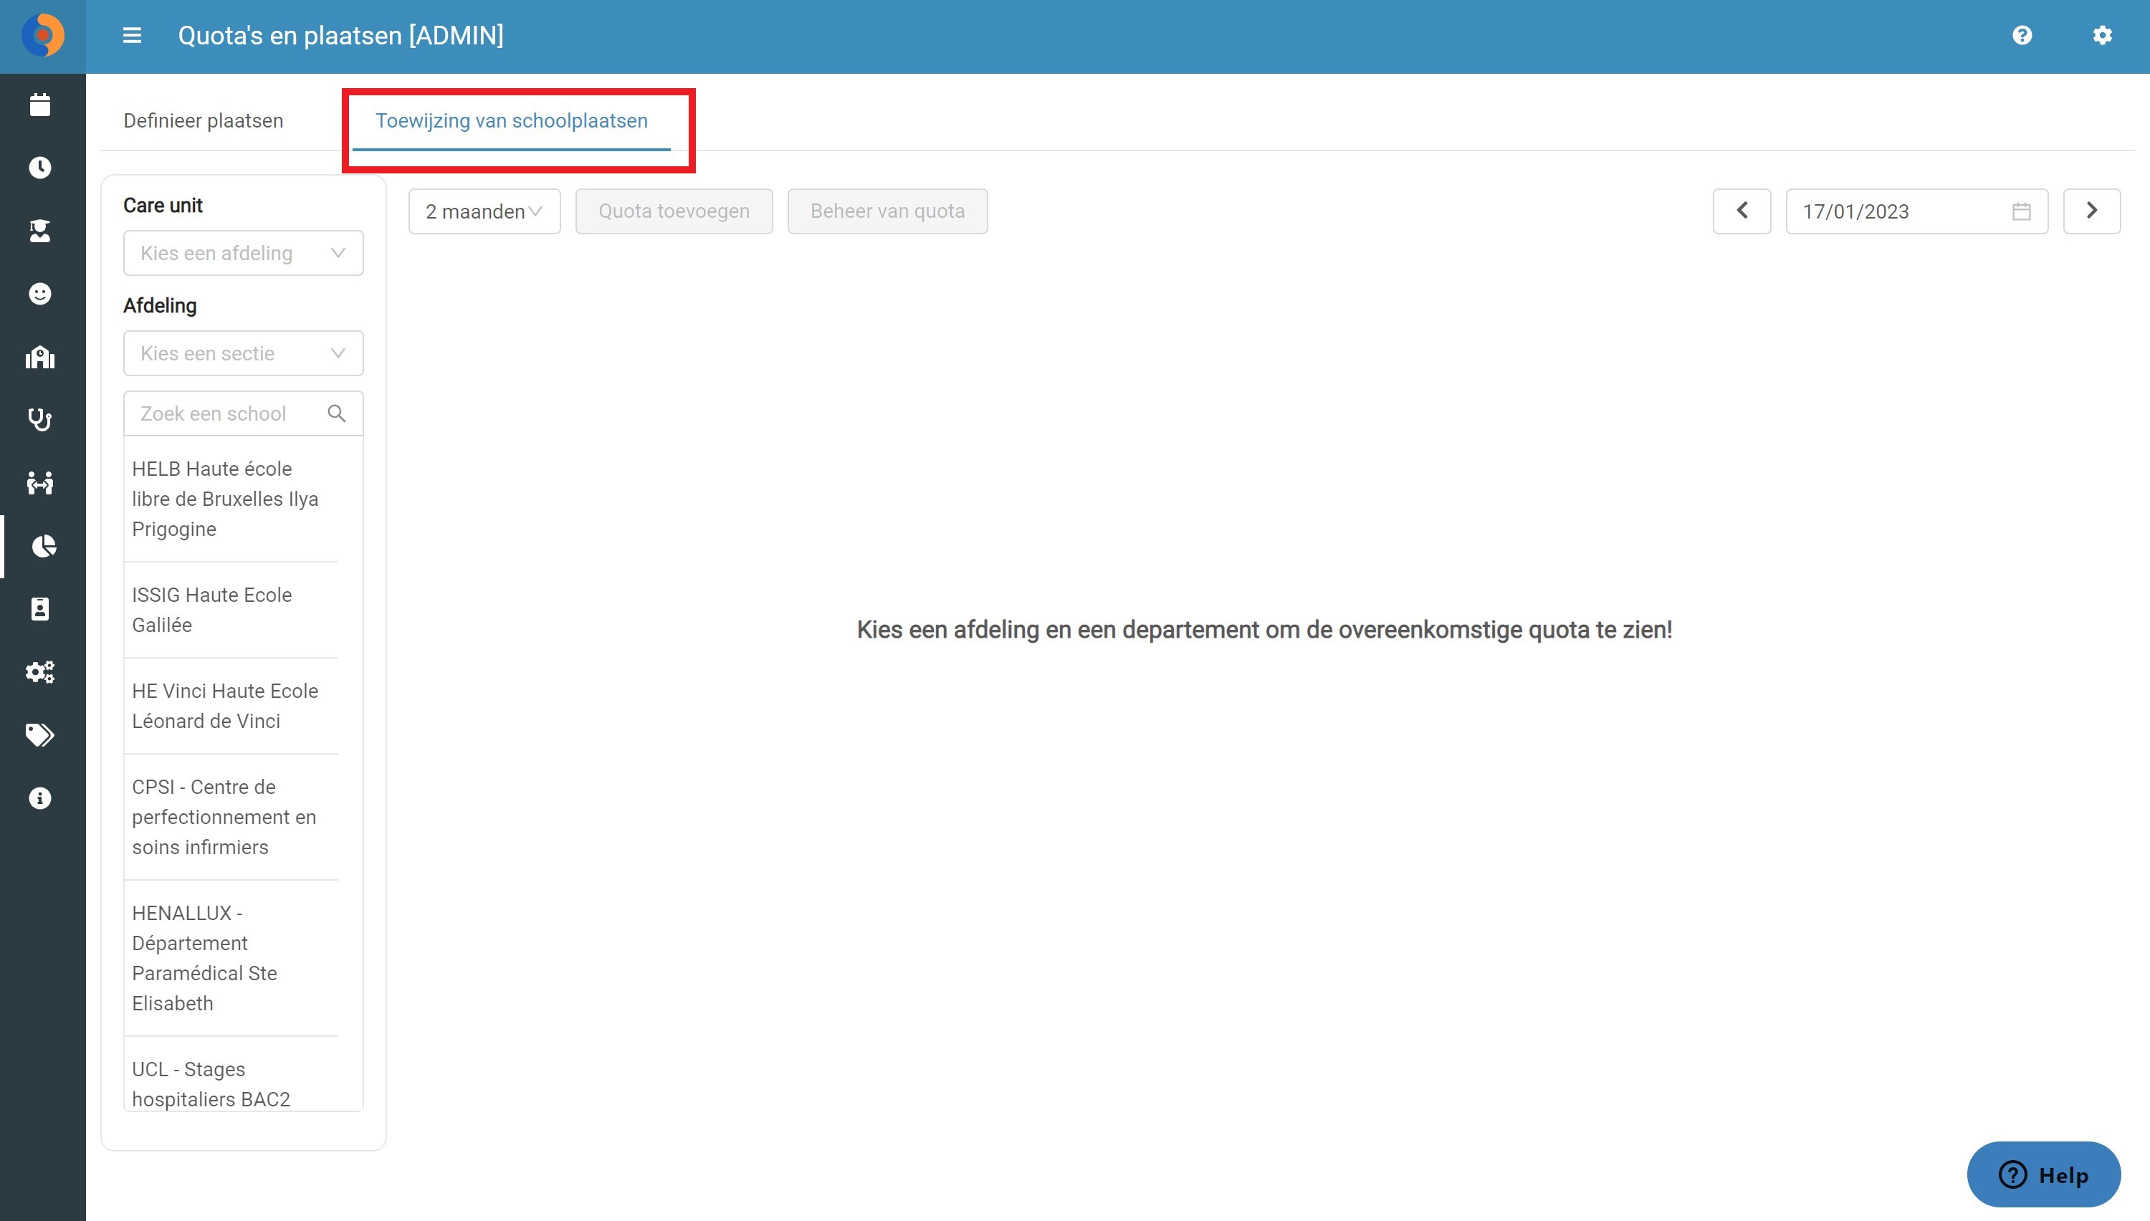Open the ID badge icon in the sidebar
2150x1221 pixels.
click(x=40, y=609)
